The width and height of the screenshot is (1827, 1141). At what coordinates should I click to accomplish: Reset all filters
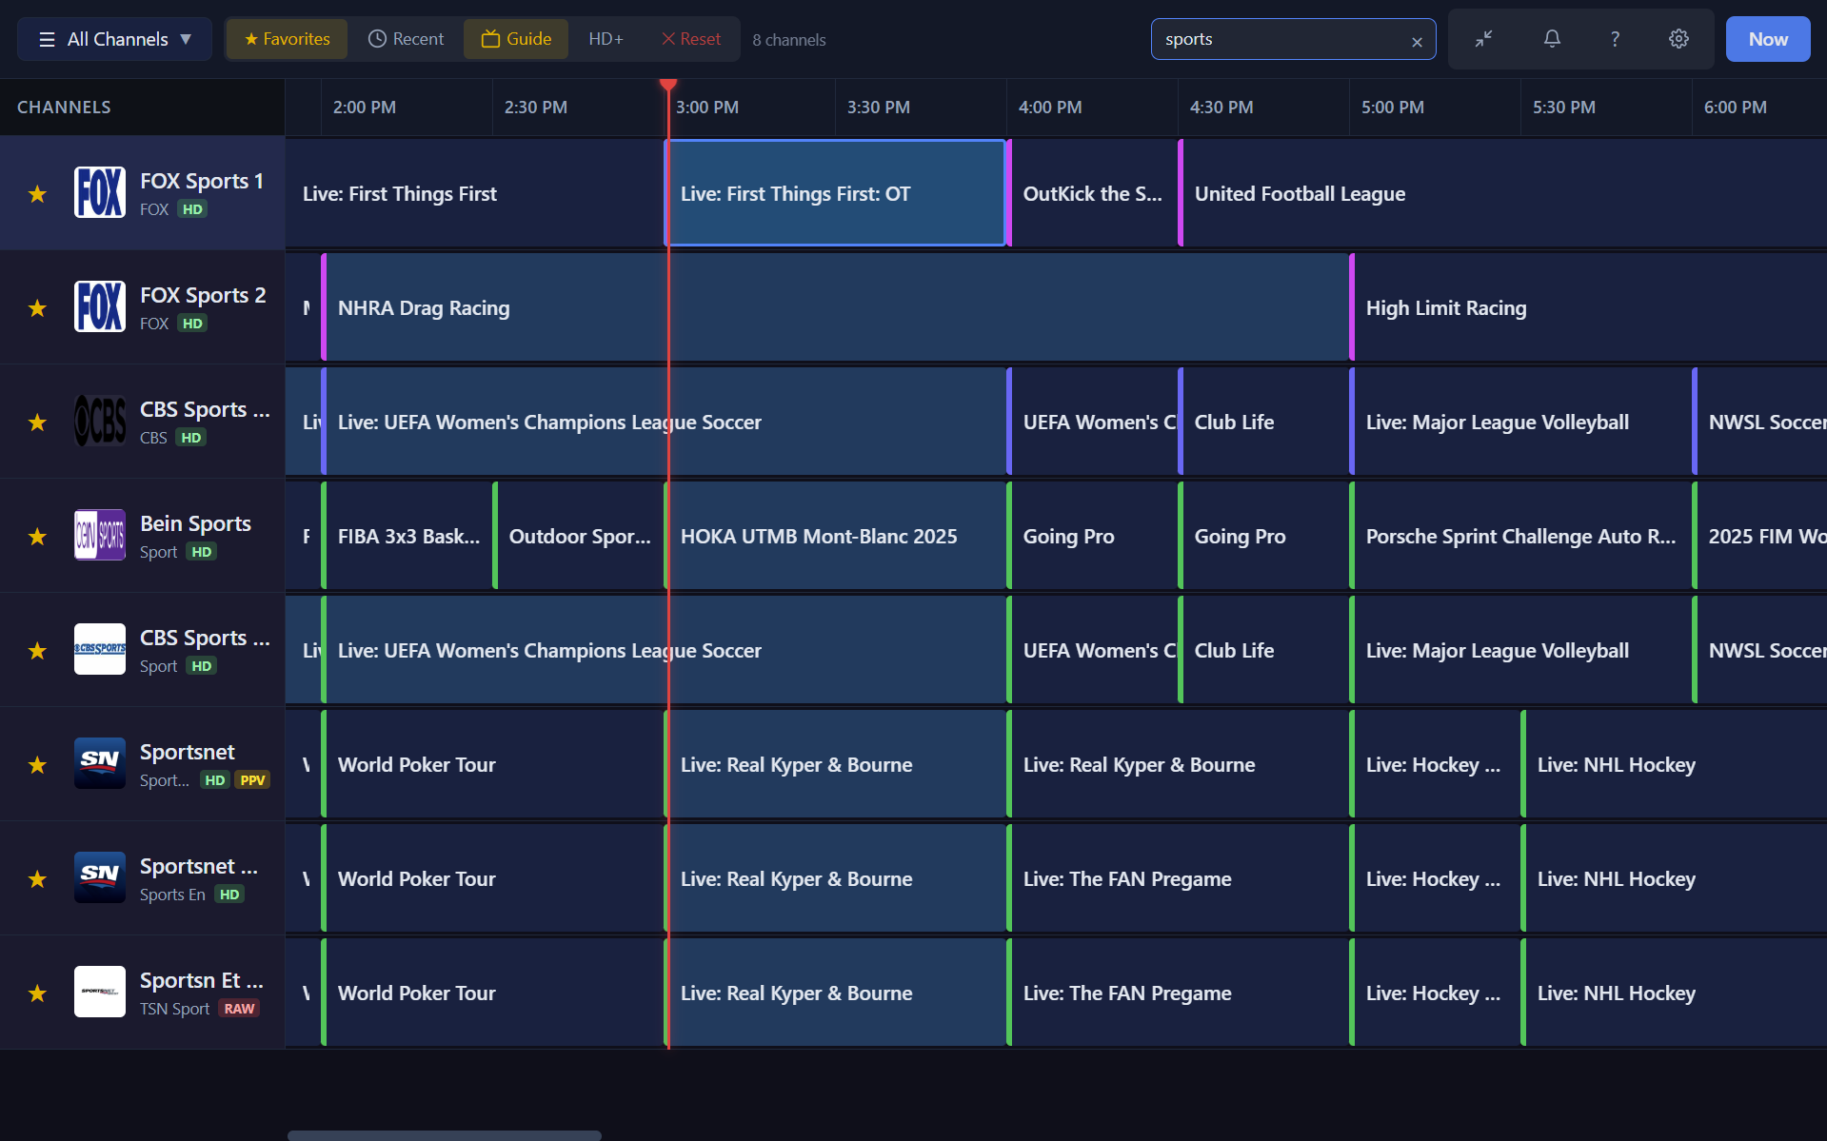(691, 39)
